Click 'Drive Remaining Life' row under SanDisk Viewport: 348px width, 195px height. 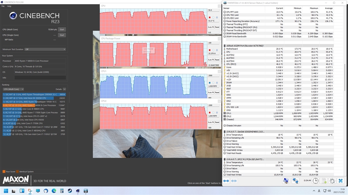(x=278, y=138)
